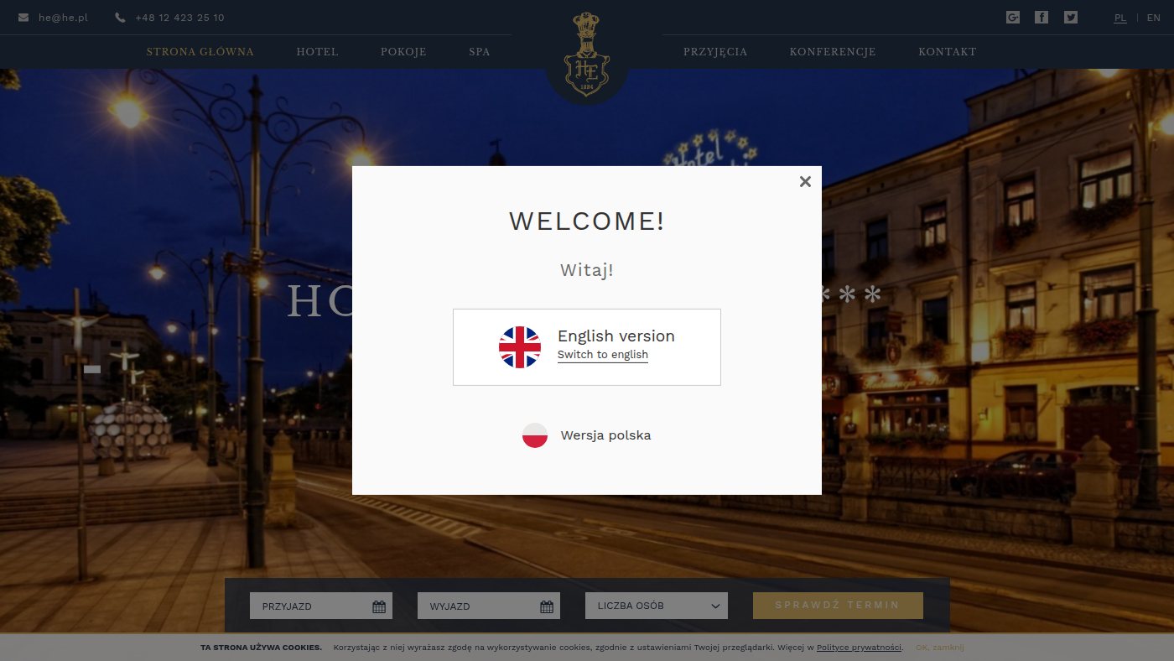
Task: Click the English version heading
Action: (616, 336)
